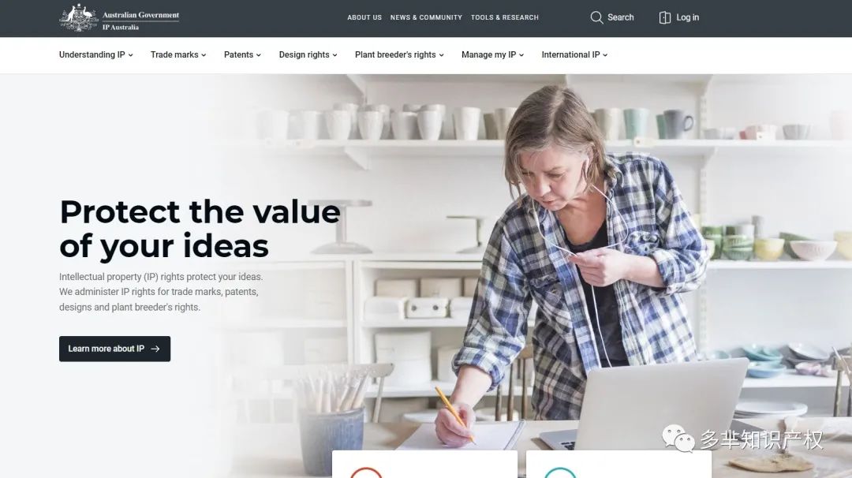Click the Log in door icon
The height and width of the screenshot is (478, 852).
[664, 17]
